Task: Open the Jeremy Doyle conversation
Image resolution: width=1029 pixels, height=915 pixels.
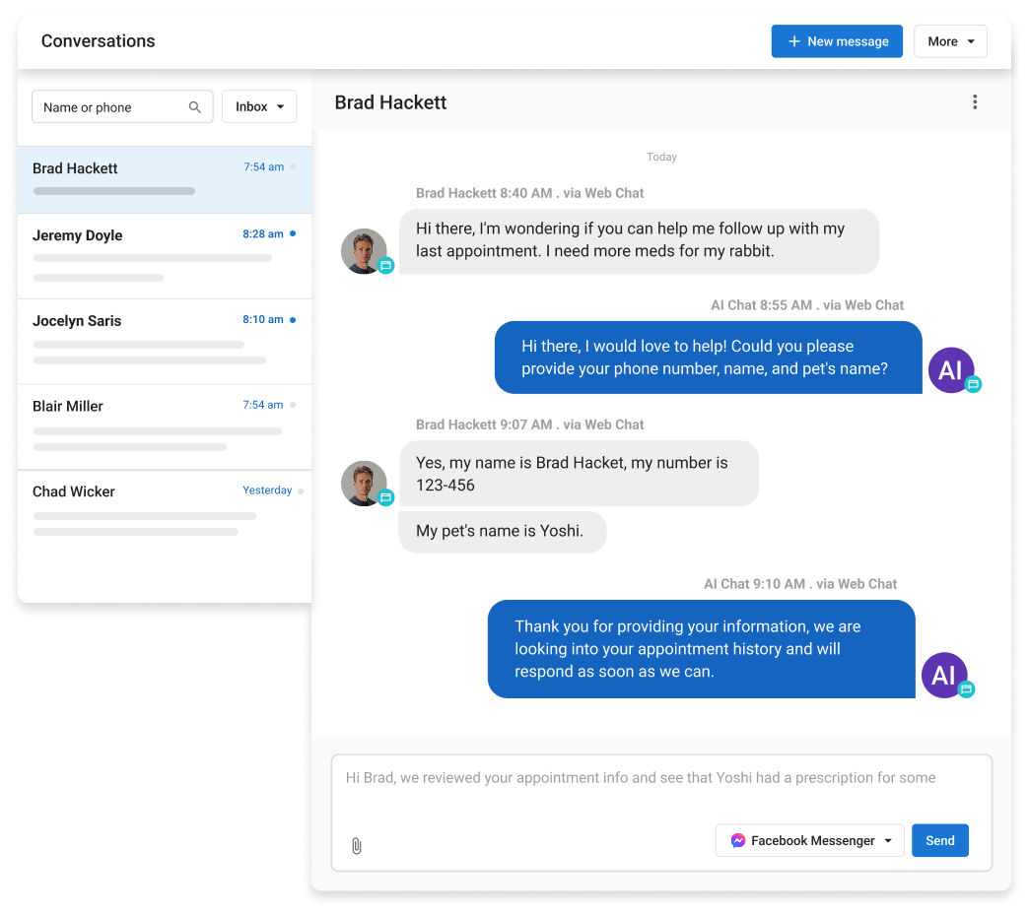Action: tap(165, 256)
